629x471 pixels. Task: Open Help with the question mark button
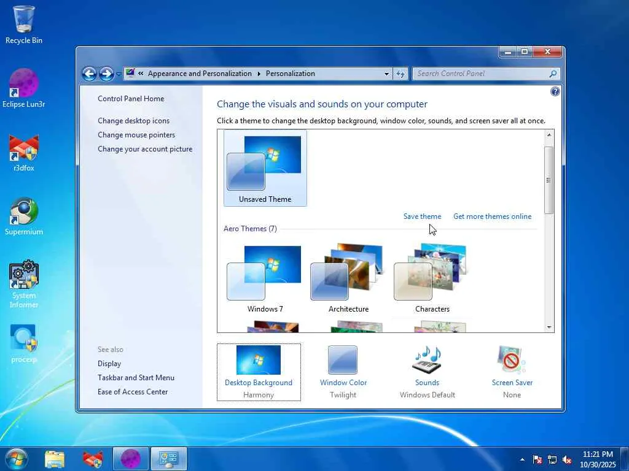coord(555,92)
